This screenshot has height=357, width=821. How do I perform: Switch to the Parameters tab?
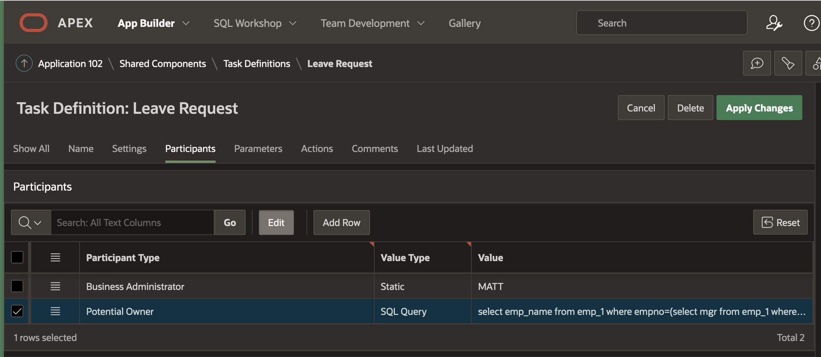pos(258,149)
